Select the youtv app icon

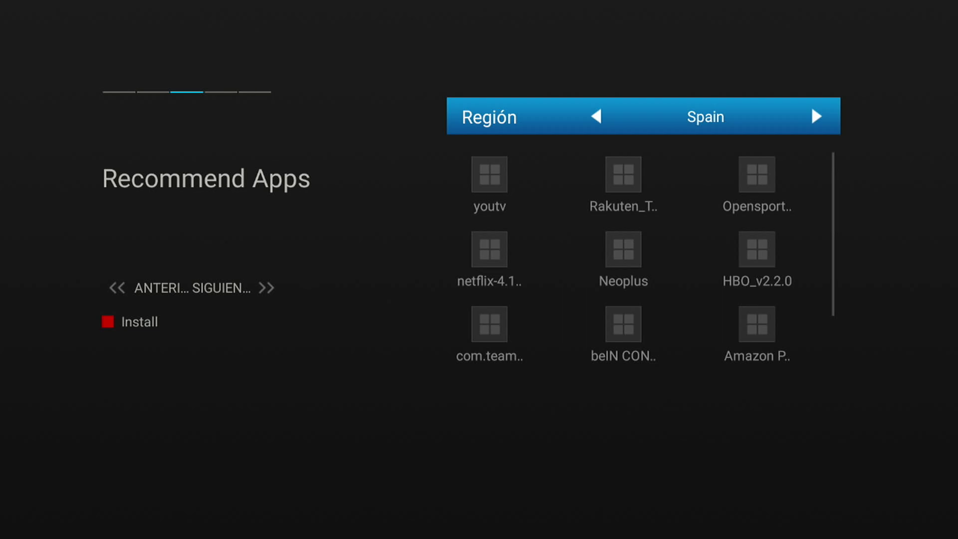[489, 175]
